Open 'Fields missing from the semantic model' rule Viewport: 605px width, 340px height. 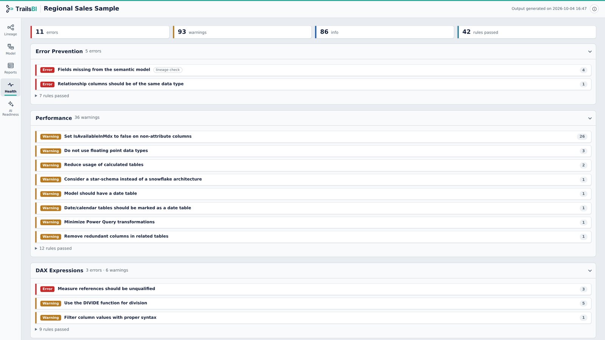(x=313, y=70)
